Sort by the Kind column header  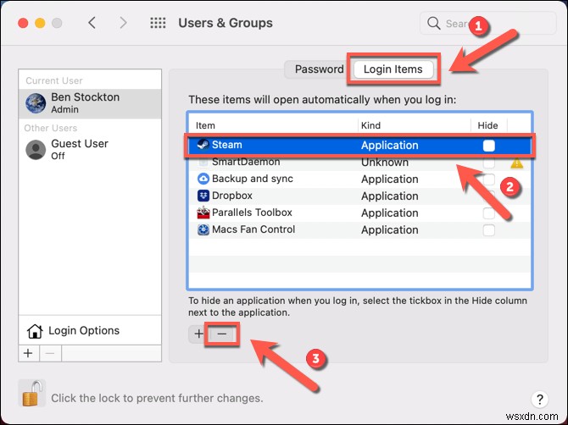click(370, 125)
